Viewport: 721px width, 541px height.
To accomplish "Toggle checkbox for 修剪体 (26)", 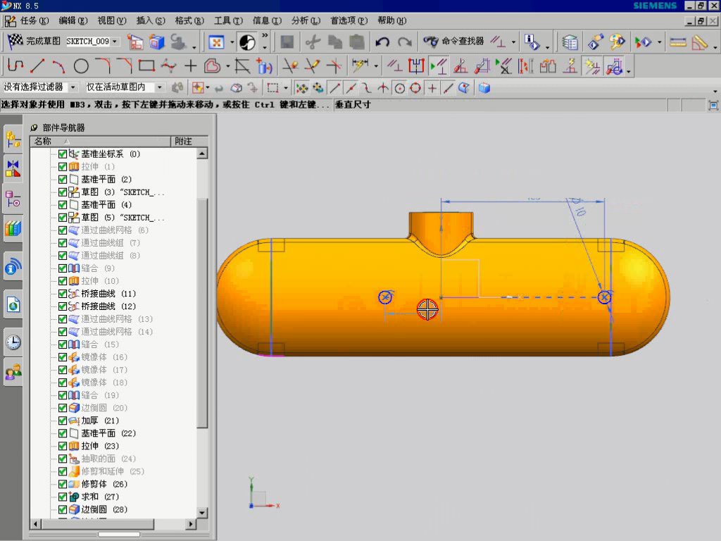I will tap(63, 484).
